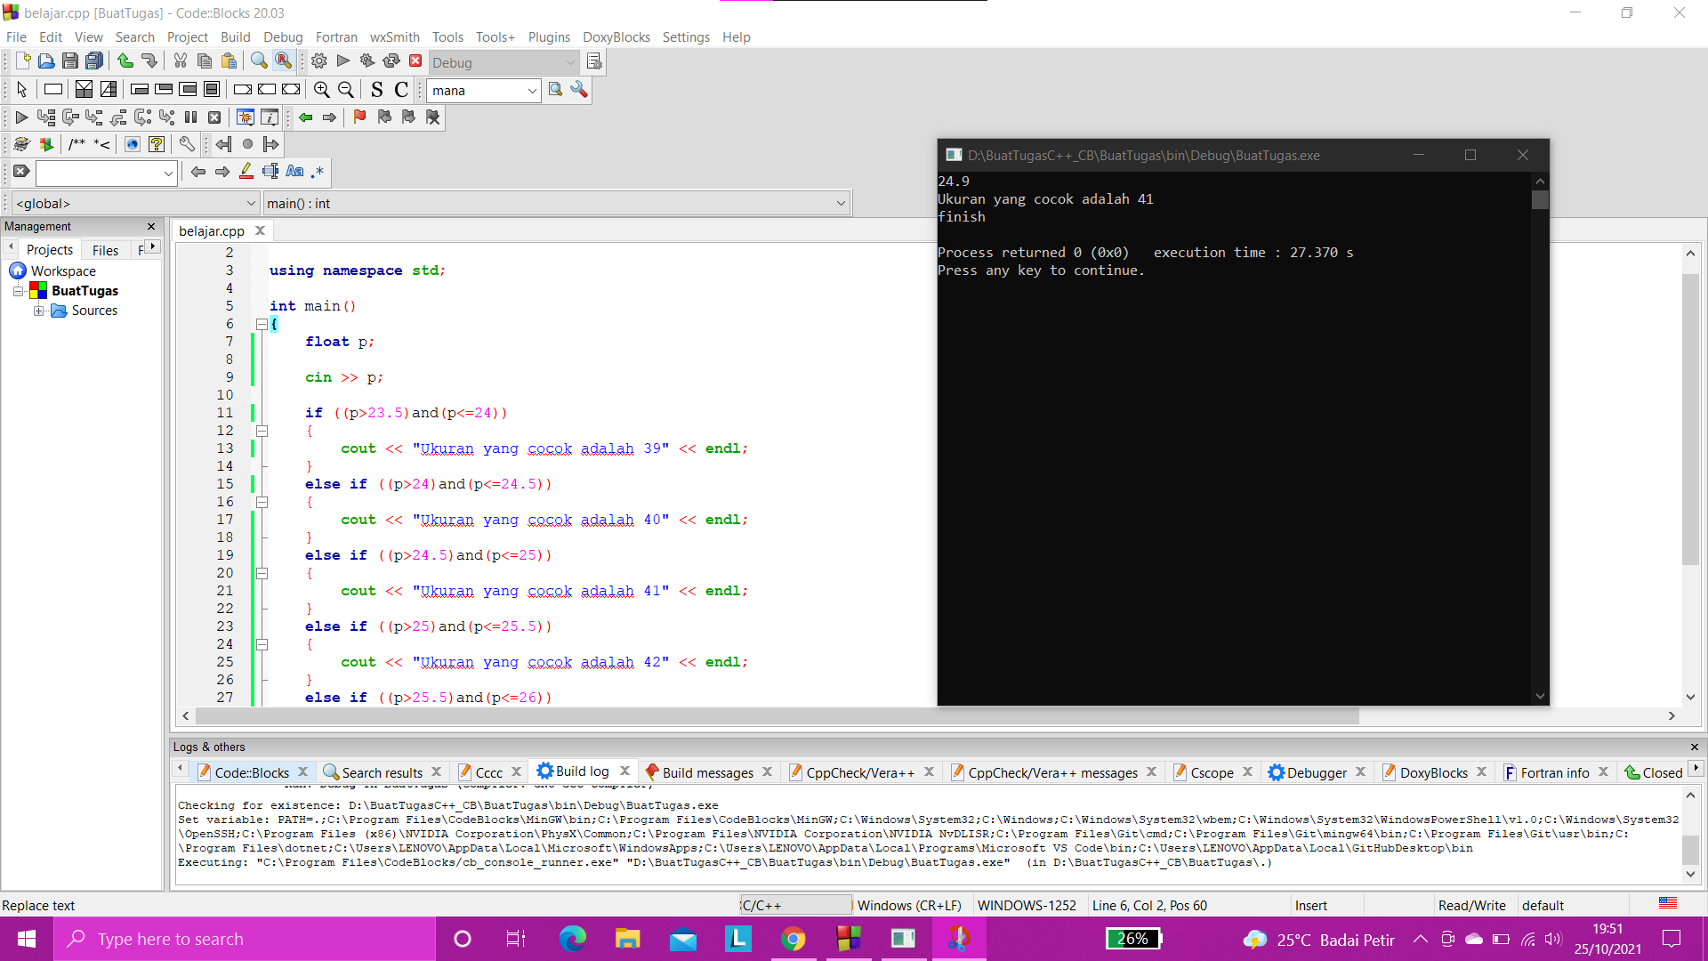Screen dimensions: 1708x961
Task: Click the red Abort build icon
Action: coord(415,61)
